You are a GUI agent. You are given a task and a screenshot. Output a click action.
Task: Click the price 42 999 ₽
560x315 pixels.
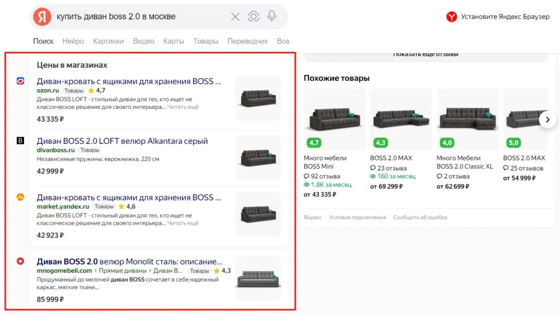[x=50, y=171]
